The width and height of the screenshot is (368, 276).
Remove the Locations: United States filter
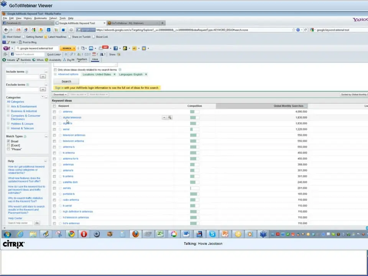point(115,74)
